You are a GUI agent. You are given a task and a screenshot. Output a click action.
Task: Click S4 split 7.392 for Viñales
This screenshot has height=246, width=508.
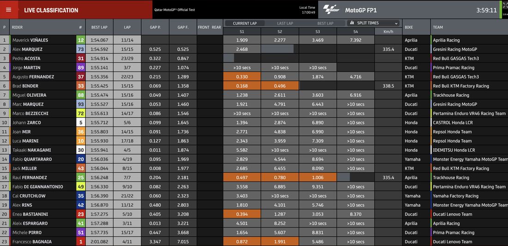click(356, 40)
